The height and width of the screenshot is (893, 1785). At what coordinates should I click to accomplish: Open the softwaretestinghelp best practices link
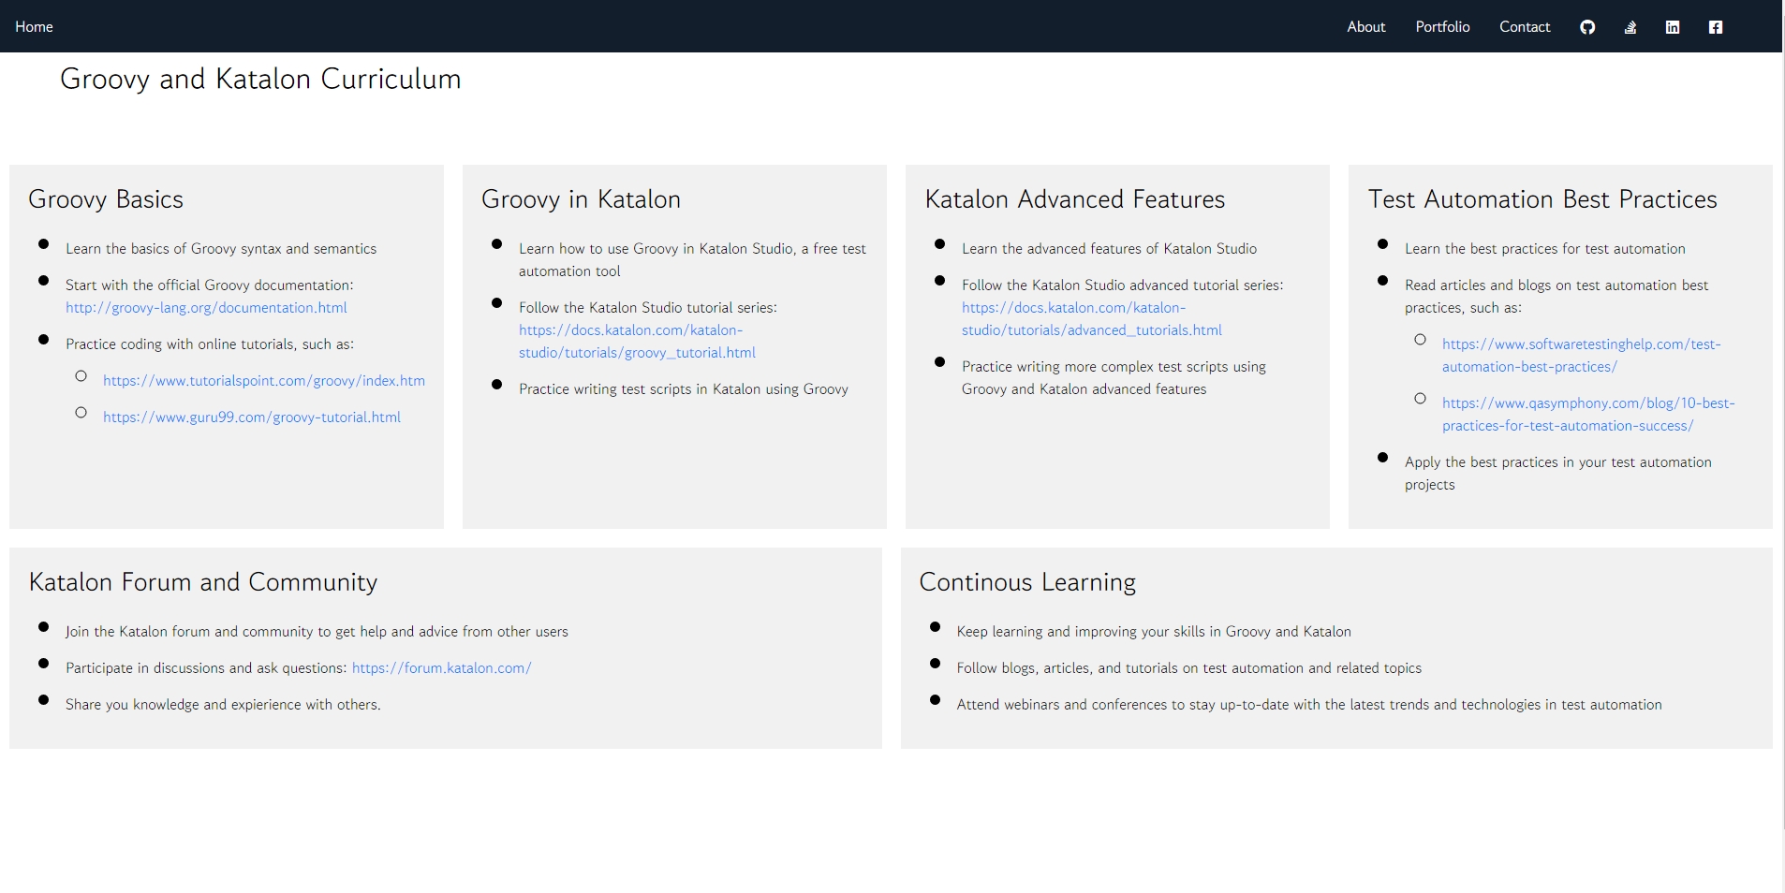[1582, 355]
